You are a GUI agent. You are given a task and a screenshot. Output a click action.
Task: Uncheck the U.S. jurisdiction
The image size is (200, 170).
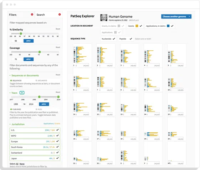pyautogui.click(x=57, y=130)
